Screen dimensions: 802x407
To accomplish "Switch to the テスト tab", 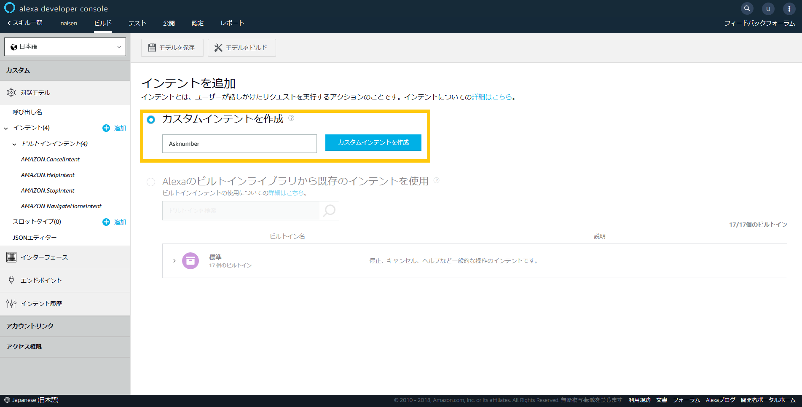I will point(137,23).
